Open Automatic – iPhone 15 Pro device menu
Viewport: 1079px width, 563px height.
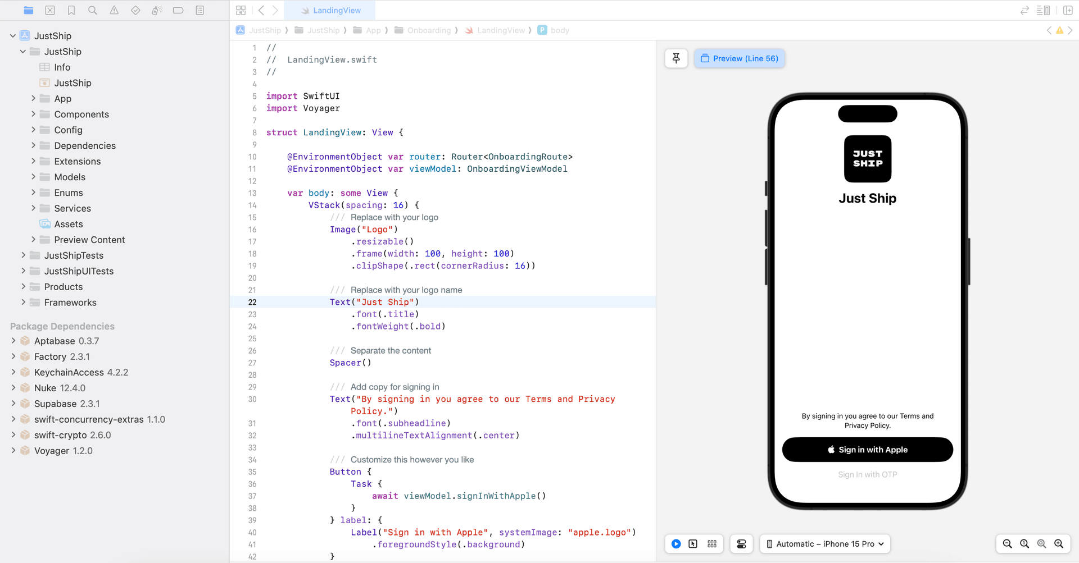point(825,544)
